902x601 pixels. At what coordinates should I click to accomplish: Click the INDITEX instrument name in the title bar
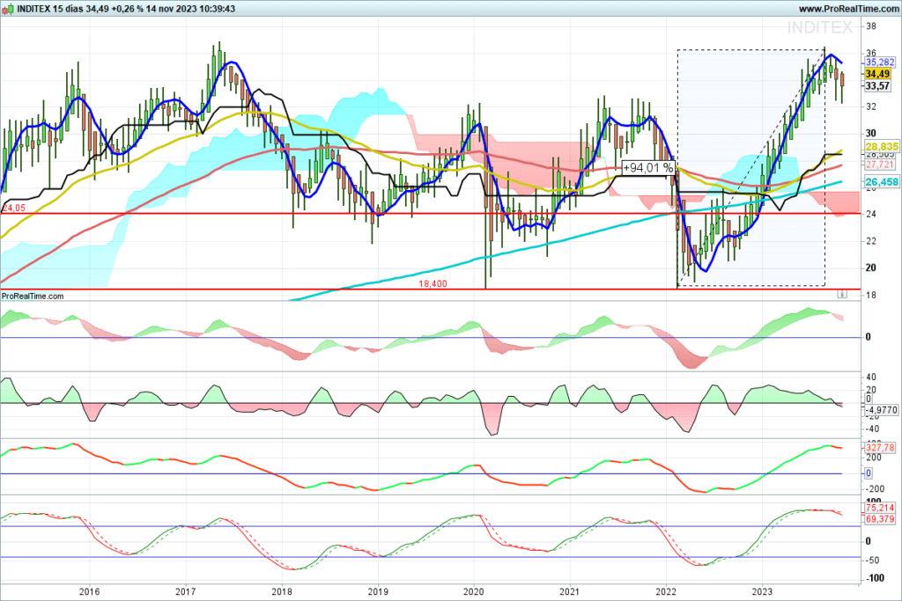pyautogui.click(x=33, y=9)
